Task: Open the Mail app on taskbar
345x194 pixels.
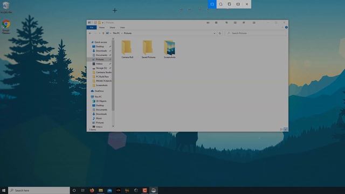Action: pyautogui.click(x=109, y=190)
